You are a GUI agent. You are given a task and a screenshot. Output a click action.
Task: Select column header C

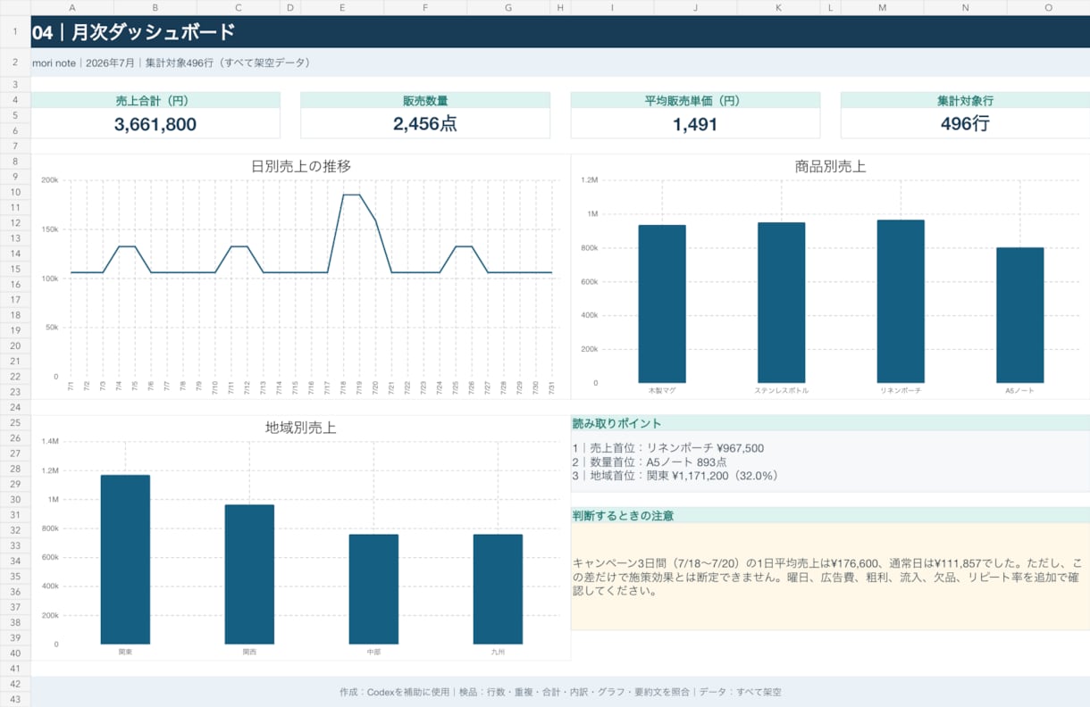click(239, 7)
